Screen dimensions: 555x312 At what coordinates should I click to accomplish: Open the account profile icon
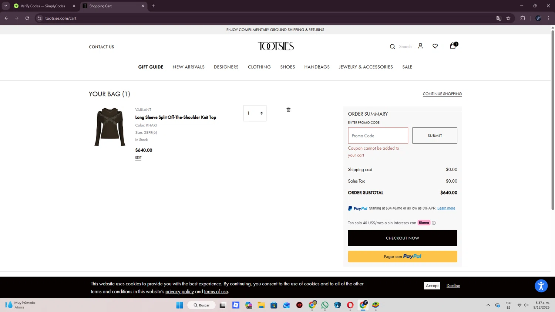[x=420, y=46]
